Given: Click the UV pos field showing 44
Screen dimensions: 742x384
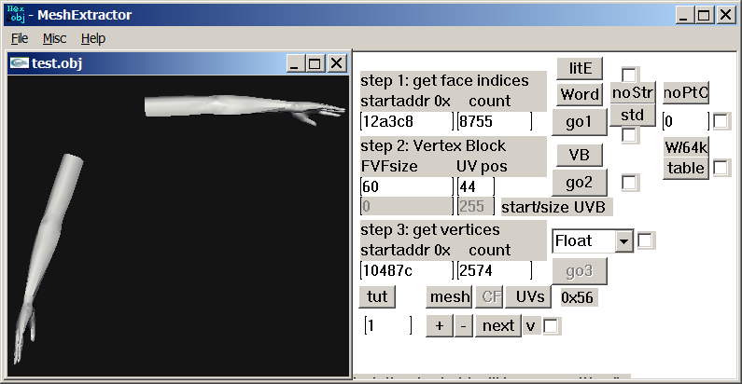Looking at the screenshot, I should (476, 186).
